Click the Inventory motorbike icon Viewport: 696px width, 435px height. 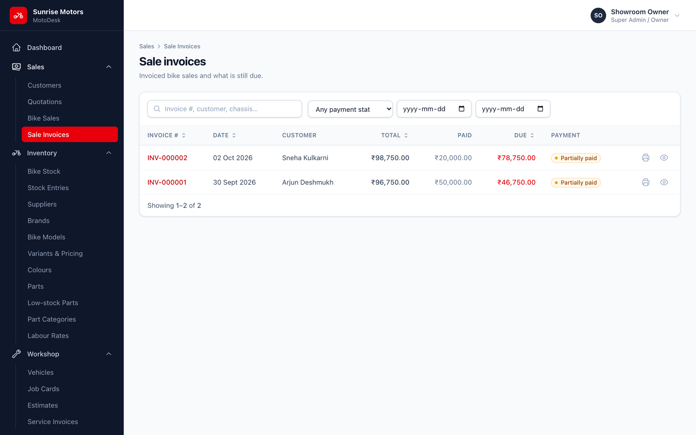click(x=17, y=153)
